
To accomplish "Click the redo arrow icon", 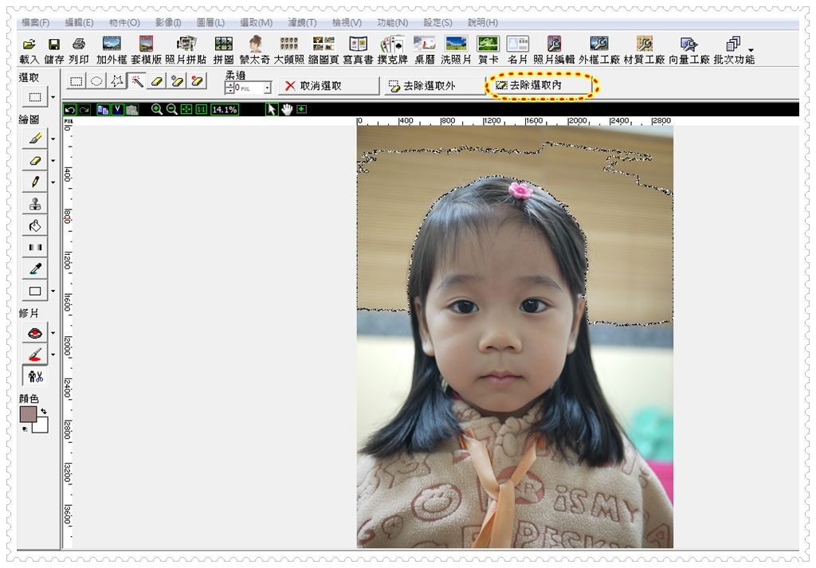I will [84, 109].
